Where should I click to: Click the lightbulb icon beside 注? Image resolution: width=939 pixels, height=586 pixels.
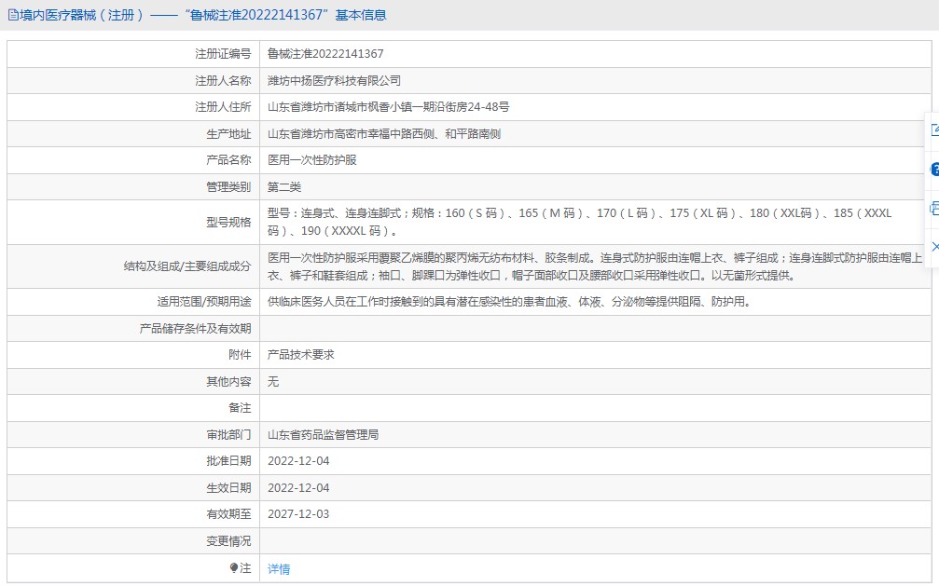[233, 568]
